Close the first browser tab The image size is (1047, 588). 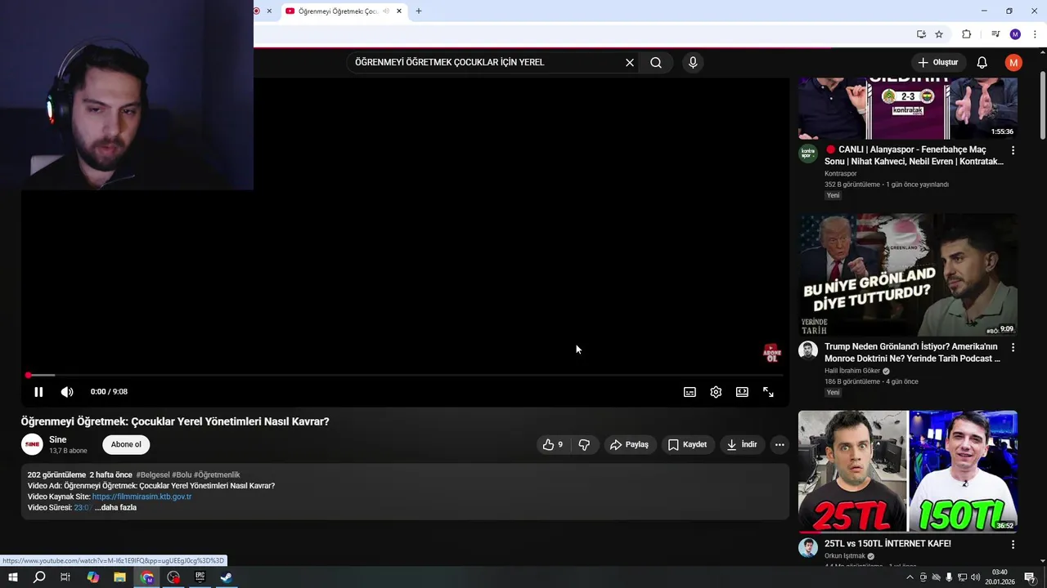[x=269, y=11]
